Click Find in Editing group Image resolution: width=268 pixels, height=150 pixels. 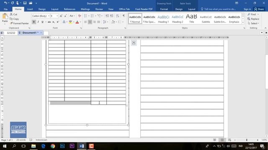tap(253, 14)
